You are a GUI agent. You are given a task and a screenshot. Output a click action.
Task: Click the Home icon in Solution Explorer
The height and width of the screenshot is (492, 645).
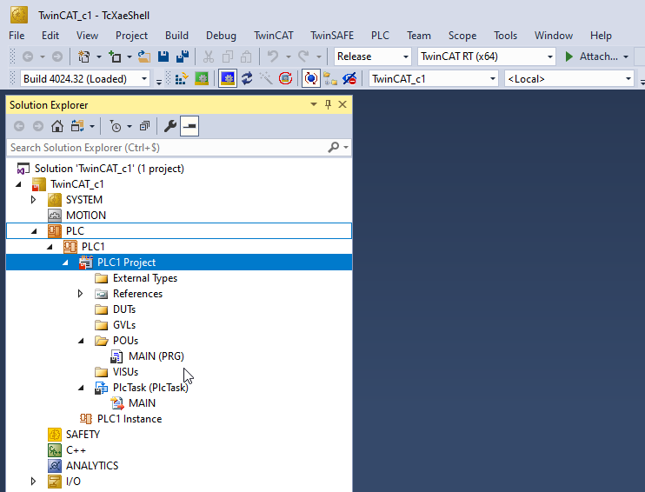tap(57, 126)
